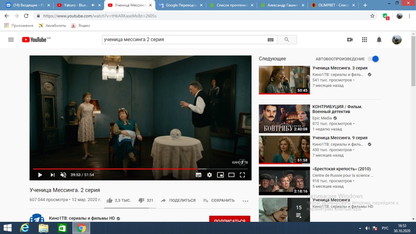Open the Приложения apps bookmark

pos(19,26)
